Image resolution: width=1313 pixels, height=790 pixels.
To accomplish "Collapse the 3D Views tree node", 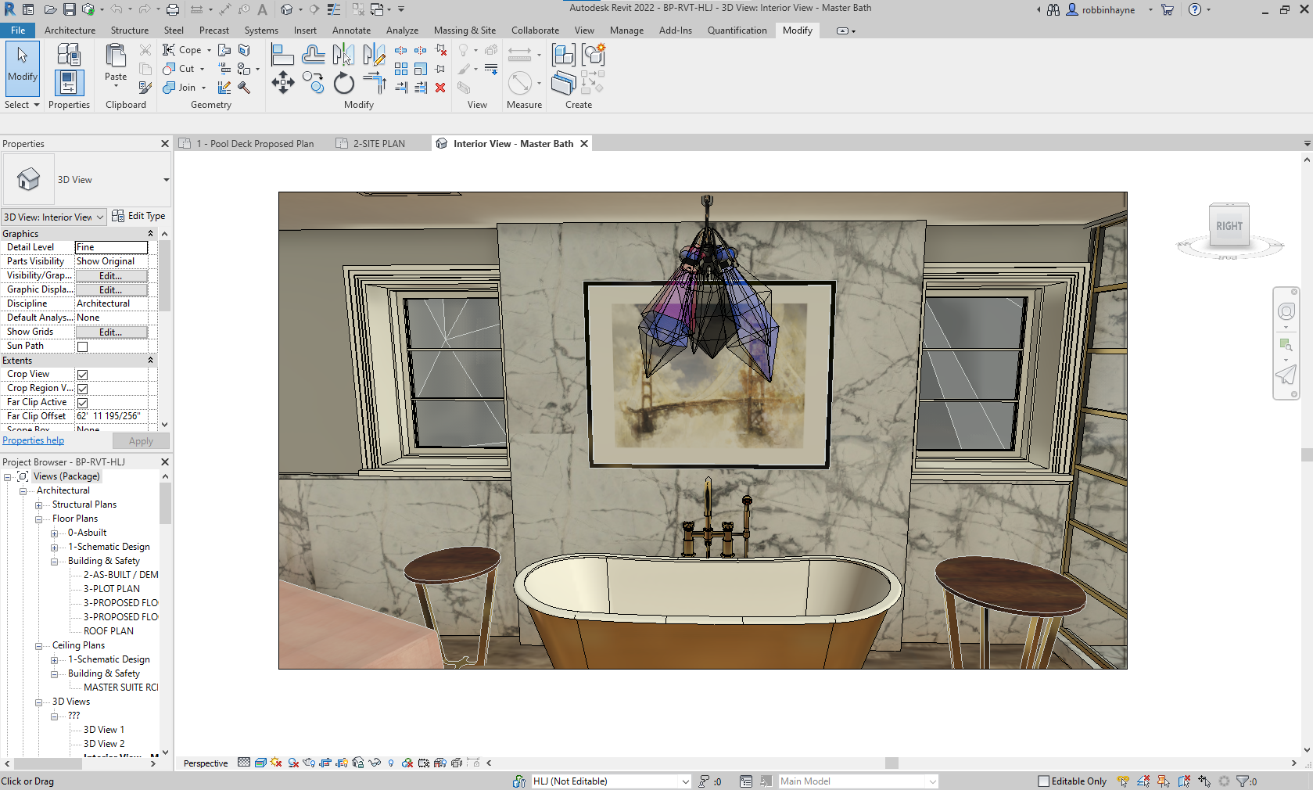I will pos(38,702).
